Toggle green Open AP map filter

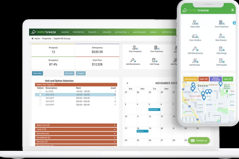click(x=228, y=79)
